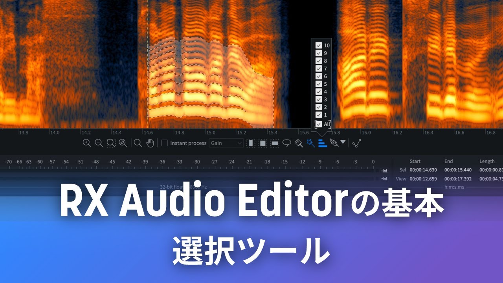Click the 15.0 timeline ruler mark

pyautogui.click(x=210, y=132)
